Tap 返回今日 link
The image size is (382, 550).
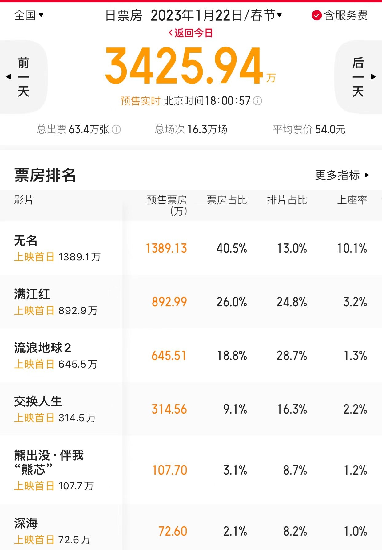pyautogui.click(x=191, y=33)
